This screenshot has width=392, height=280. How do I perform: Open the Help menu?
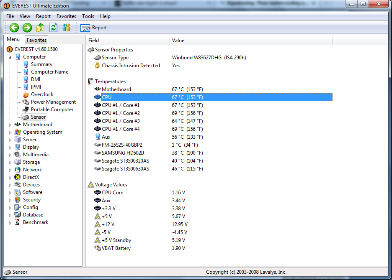105,16
